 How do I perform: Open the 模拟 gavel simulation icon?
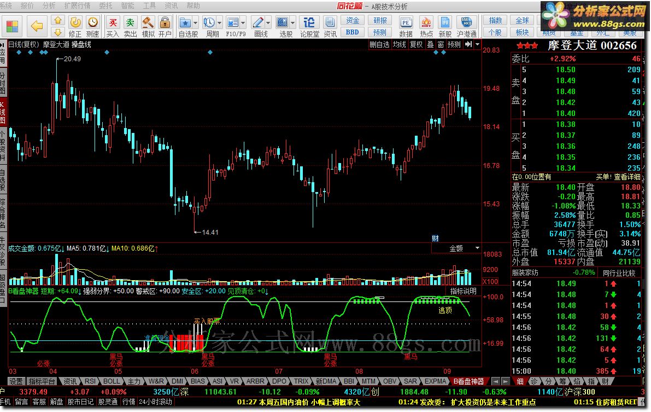click(148, 22)
